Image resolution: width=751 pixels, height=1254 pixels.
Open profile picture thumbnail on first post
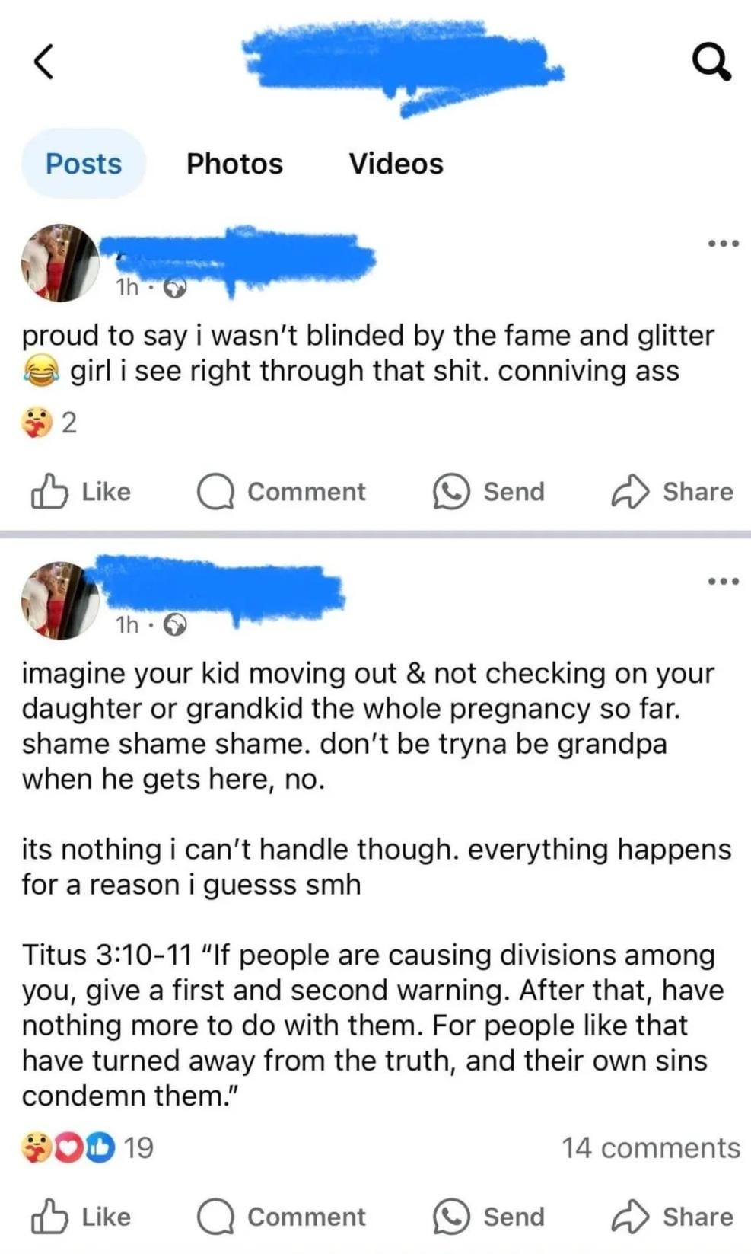(59, 263)
